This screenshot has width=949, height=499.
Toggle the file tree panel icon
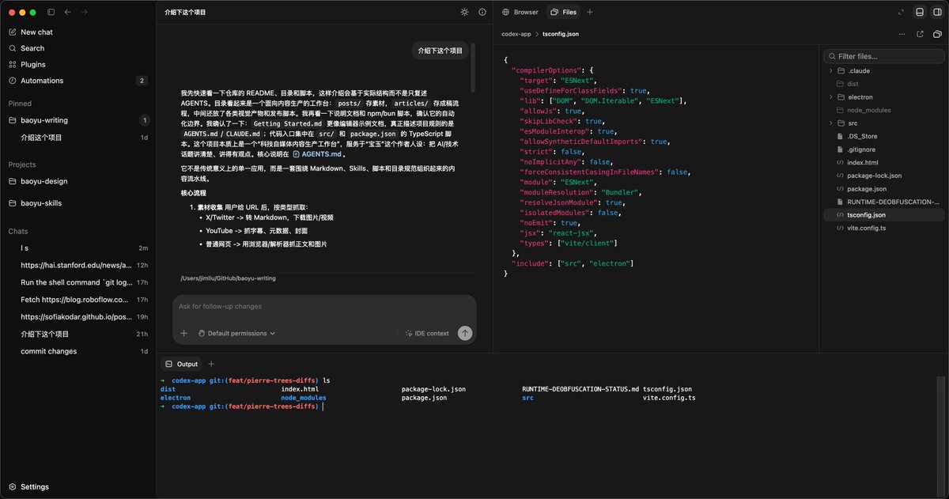pyautogui.click(x=936, y=34)
